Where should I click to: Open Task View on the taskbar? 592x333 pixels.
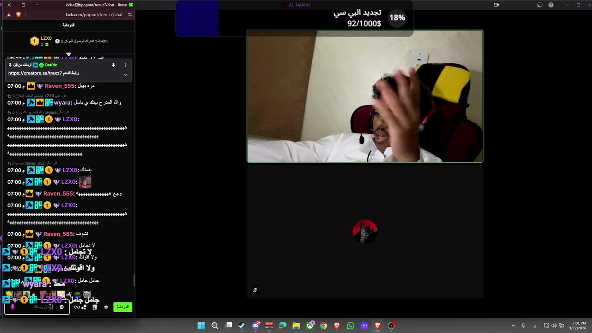pos(228,326)
